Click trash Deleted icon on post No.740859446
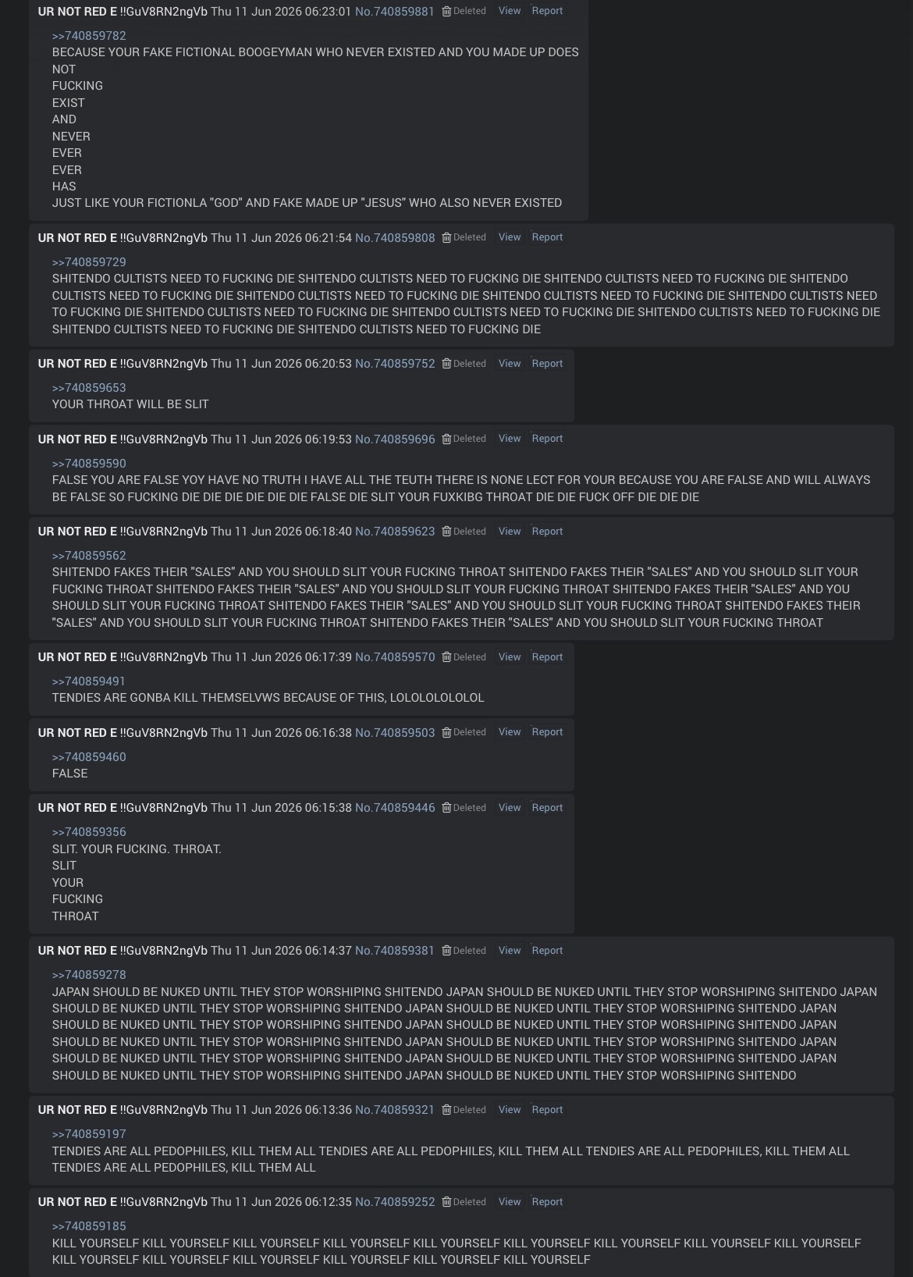This screenshot has width=913, height=1277. (x=446, y=808)
